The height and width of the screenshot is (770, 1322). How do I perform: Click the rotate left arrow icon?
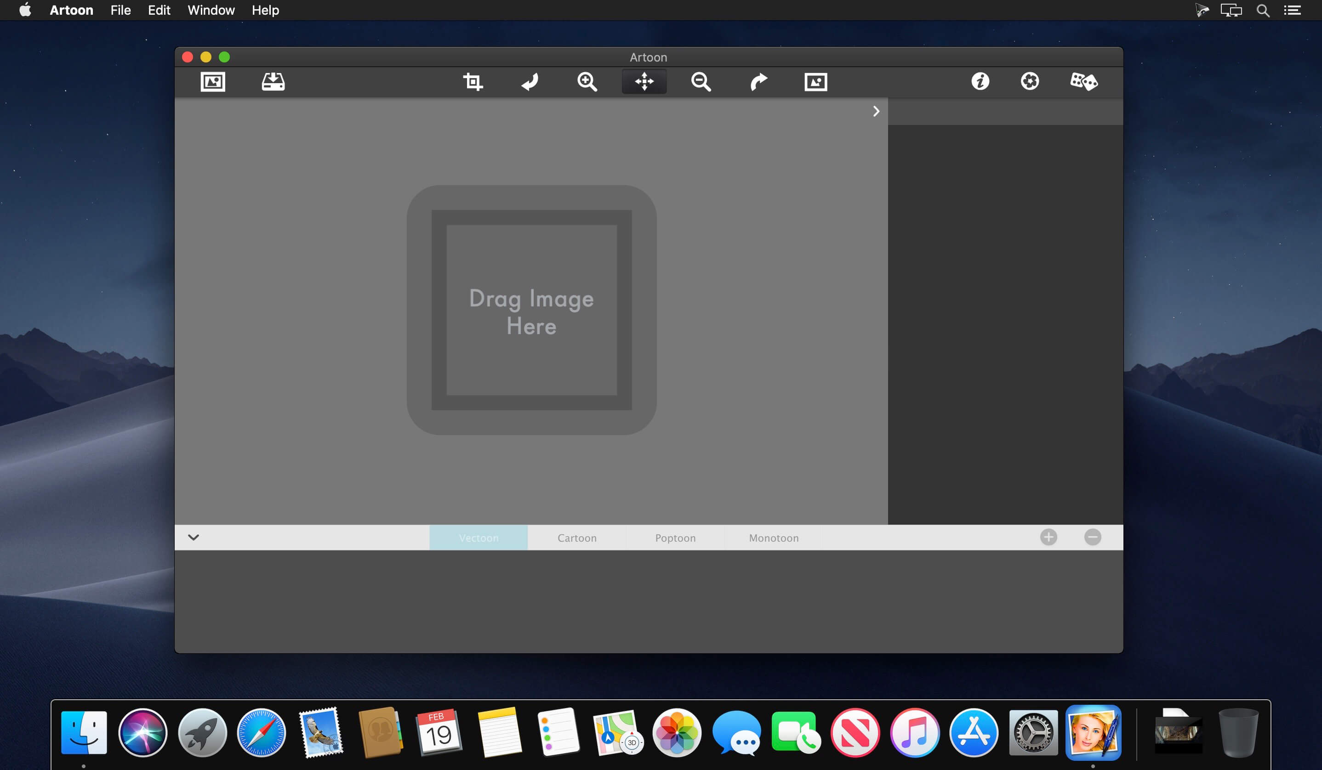coord(530,82)
